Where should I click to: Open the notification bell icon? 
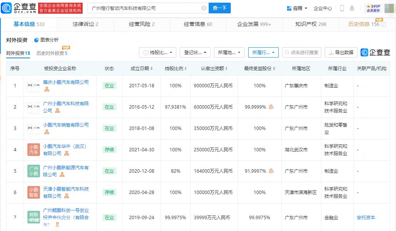[352, 8]
